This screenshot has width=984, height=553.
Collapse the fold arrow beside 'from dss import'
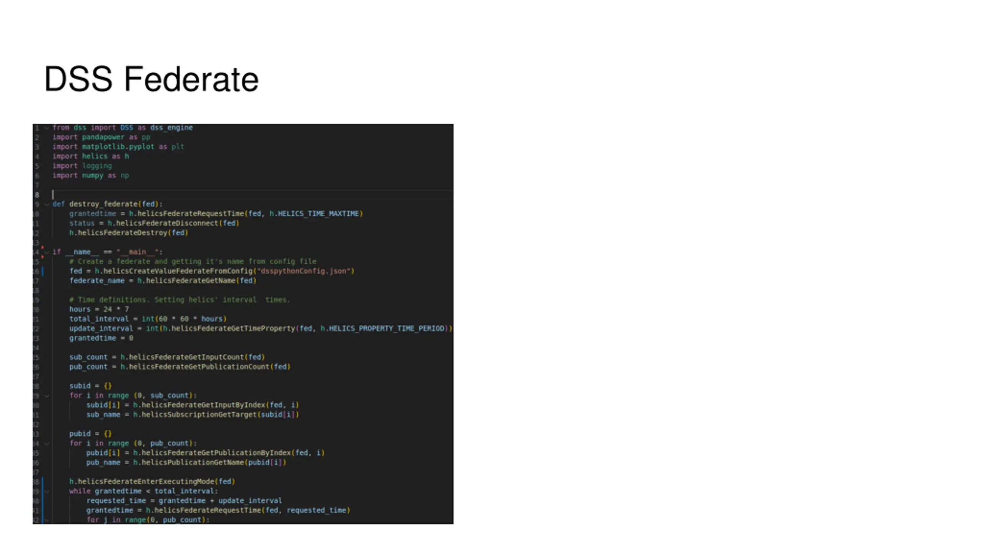(47, 128)
